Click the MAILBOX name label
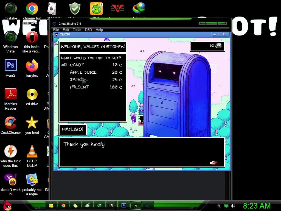Image resolution: width=281 pixels, height=211 pixels. pyautogui.click(x=72, y=129)
